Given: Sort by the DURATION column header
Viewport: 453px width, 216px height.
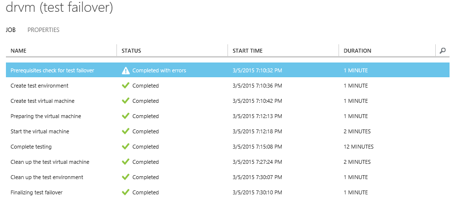Looking at the screenshot, I should pyautogui.click(x=357, y=51).
